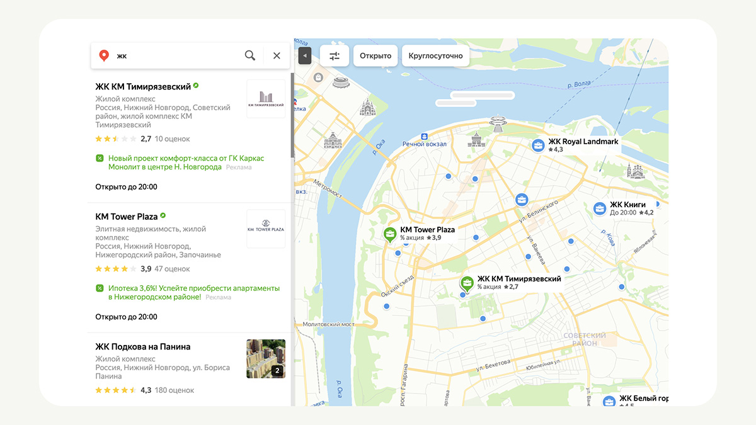Image resolution: width=756 pixels, height=425 pixels.
Task: Open the filters settings icon
Action: tap(335, 56)
